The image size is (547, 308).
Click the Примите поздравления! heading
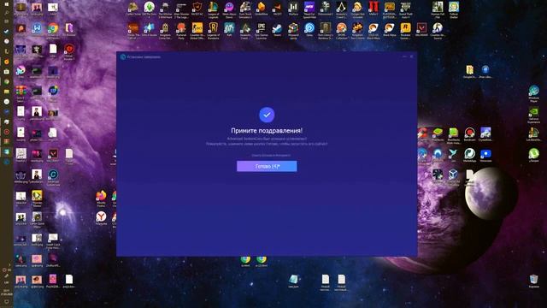pos(267,131)
